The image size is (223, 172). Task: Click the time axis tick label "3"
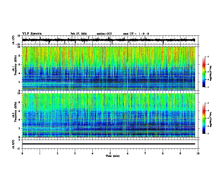[x=75, y=153]
